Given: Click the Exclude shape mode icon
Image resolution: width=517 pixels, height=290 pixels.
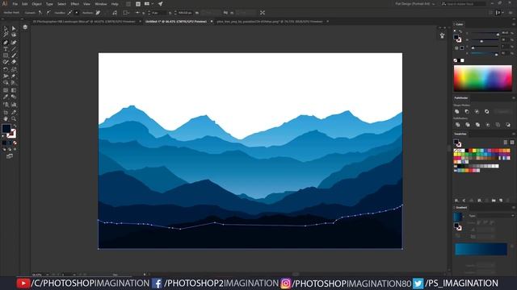Looking at the screenshot, I should click(486, 111).
